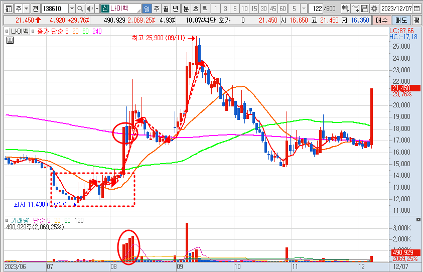Click the add-candlestick compare chart icon
The image size is (423, 272).
pyautogui.click(x=345, y=9)
